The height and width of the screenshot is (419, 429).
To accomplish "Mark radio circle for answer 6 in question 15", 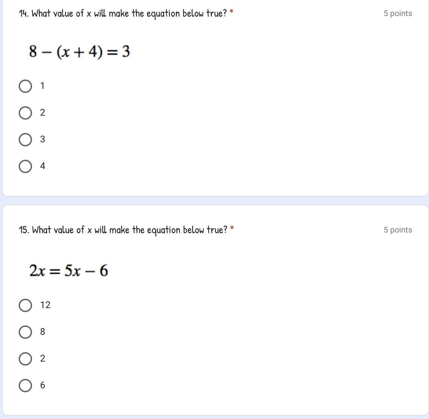I will 25,386.
